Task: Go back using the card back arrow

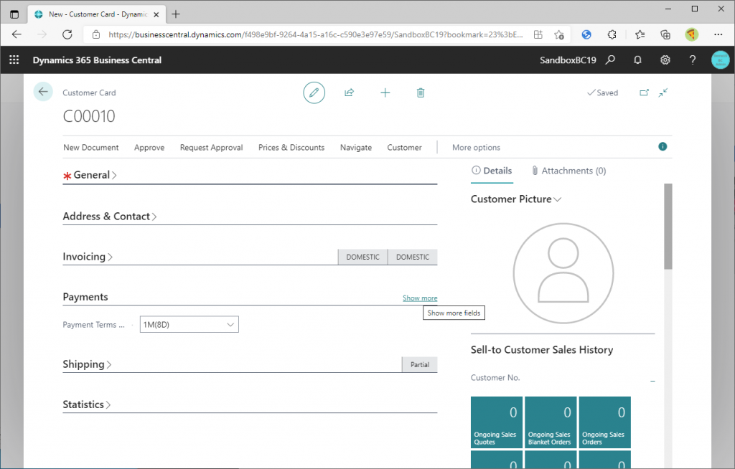Action: coord(43,92)
